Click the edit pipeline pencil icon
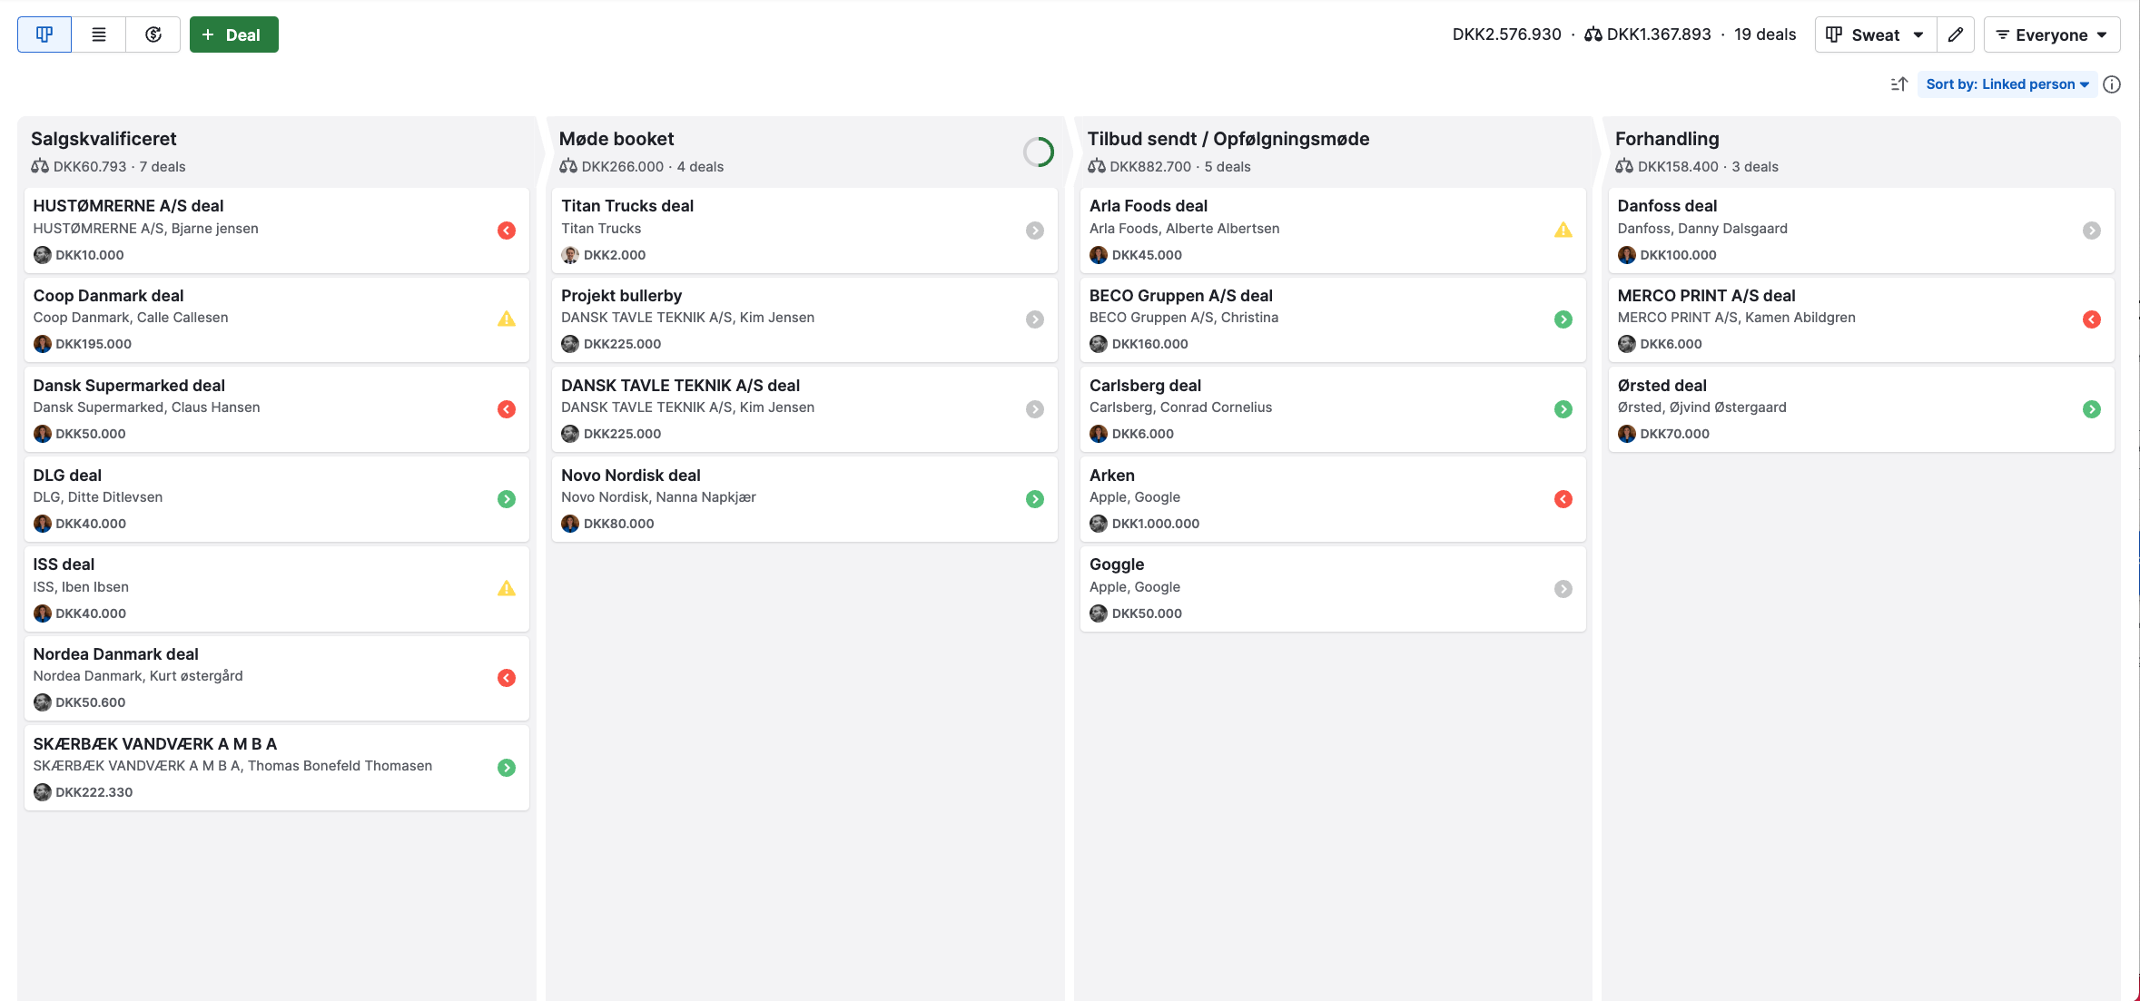 [x=1956, y=34]
